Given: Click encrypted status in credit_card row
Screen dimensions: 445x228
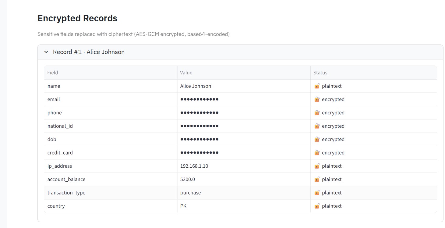Looking at the screenshot, I should click(333, 152).
